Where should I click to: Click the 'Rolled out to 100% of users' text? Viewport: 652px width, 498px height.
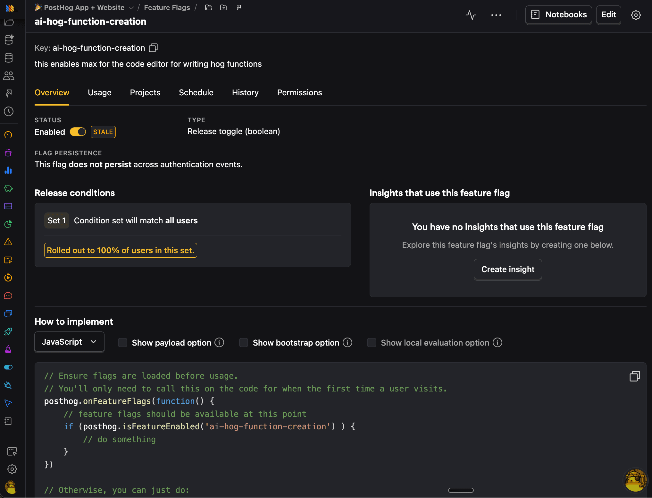click(x=121, y=250)
